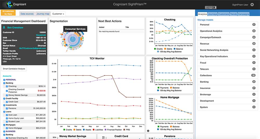Uncheck the BUSINESS accounts checkbox

point(4,131)
